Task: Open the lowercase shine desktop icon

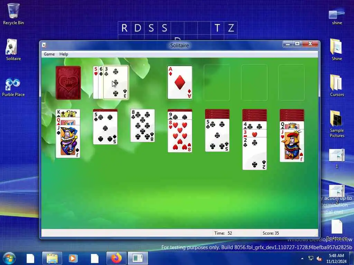Action: (337, 16)
